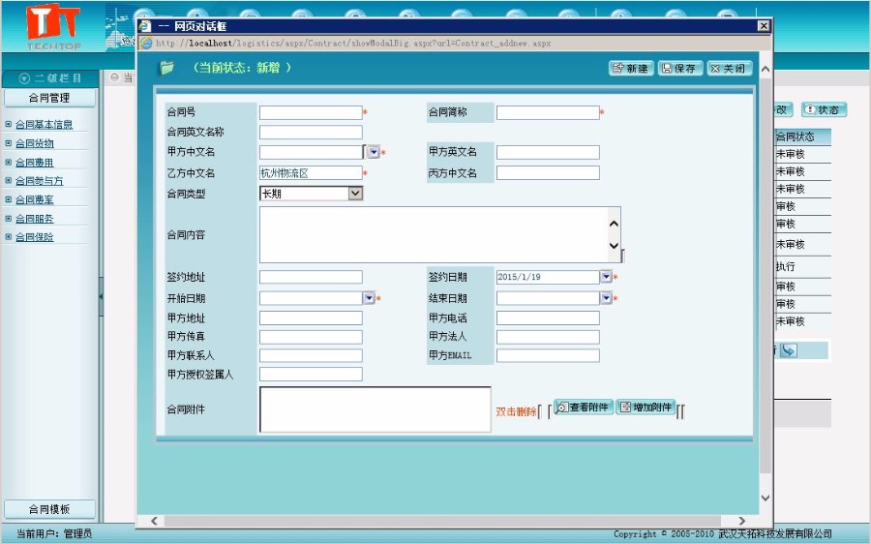Click the bullet icon beside 合同基本信息
The image size is (871, 544).
(x=9, y=124)
